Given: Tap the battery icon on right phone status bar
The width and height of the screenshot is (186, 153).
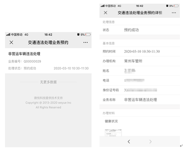Looking at the screenshot, I should pyautogui.click(x=176, y=6).
